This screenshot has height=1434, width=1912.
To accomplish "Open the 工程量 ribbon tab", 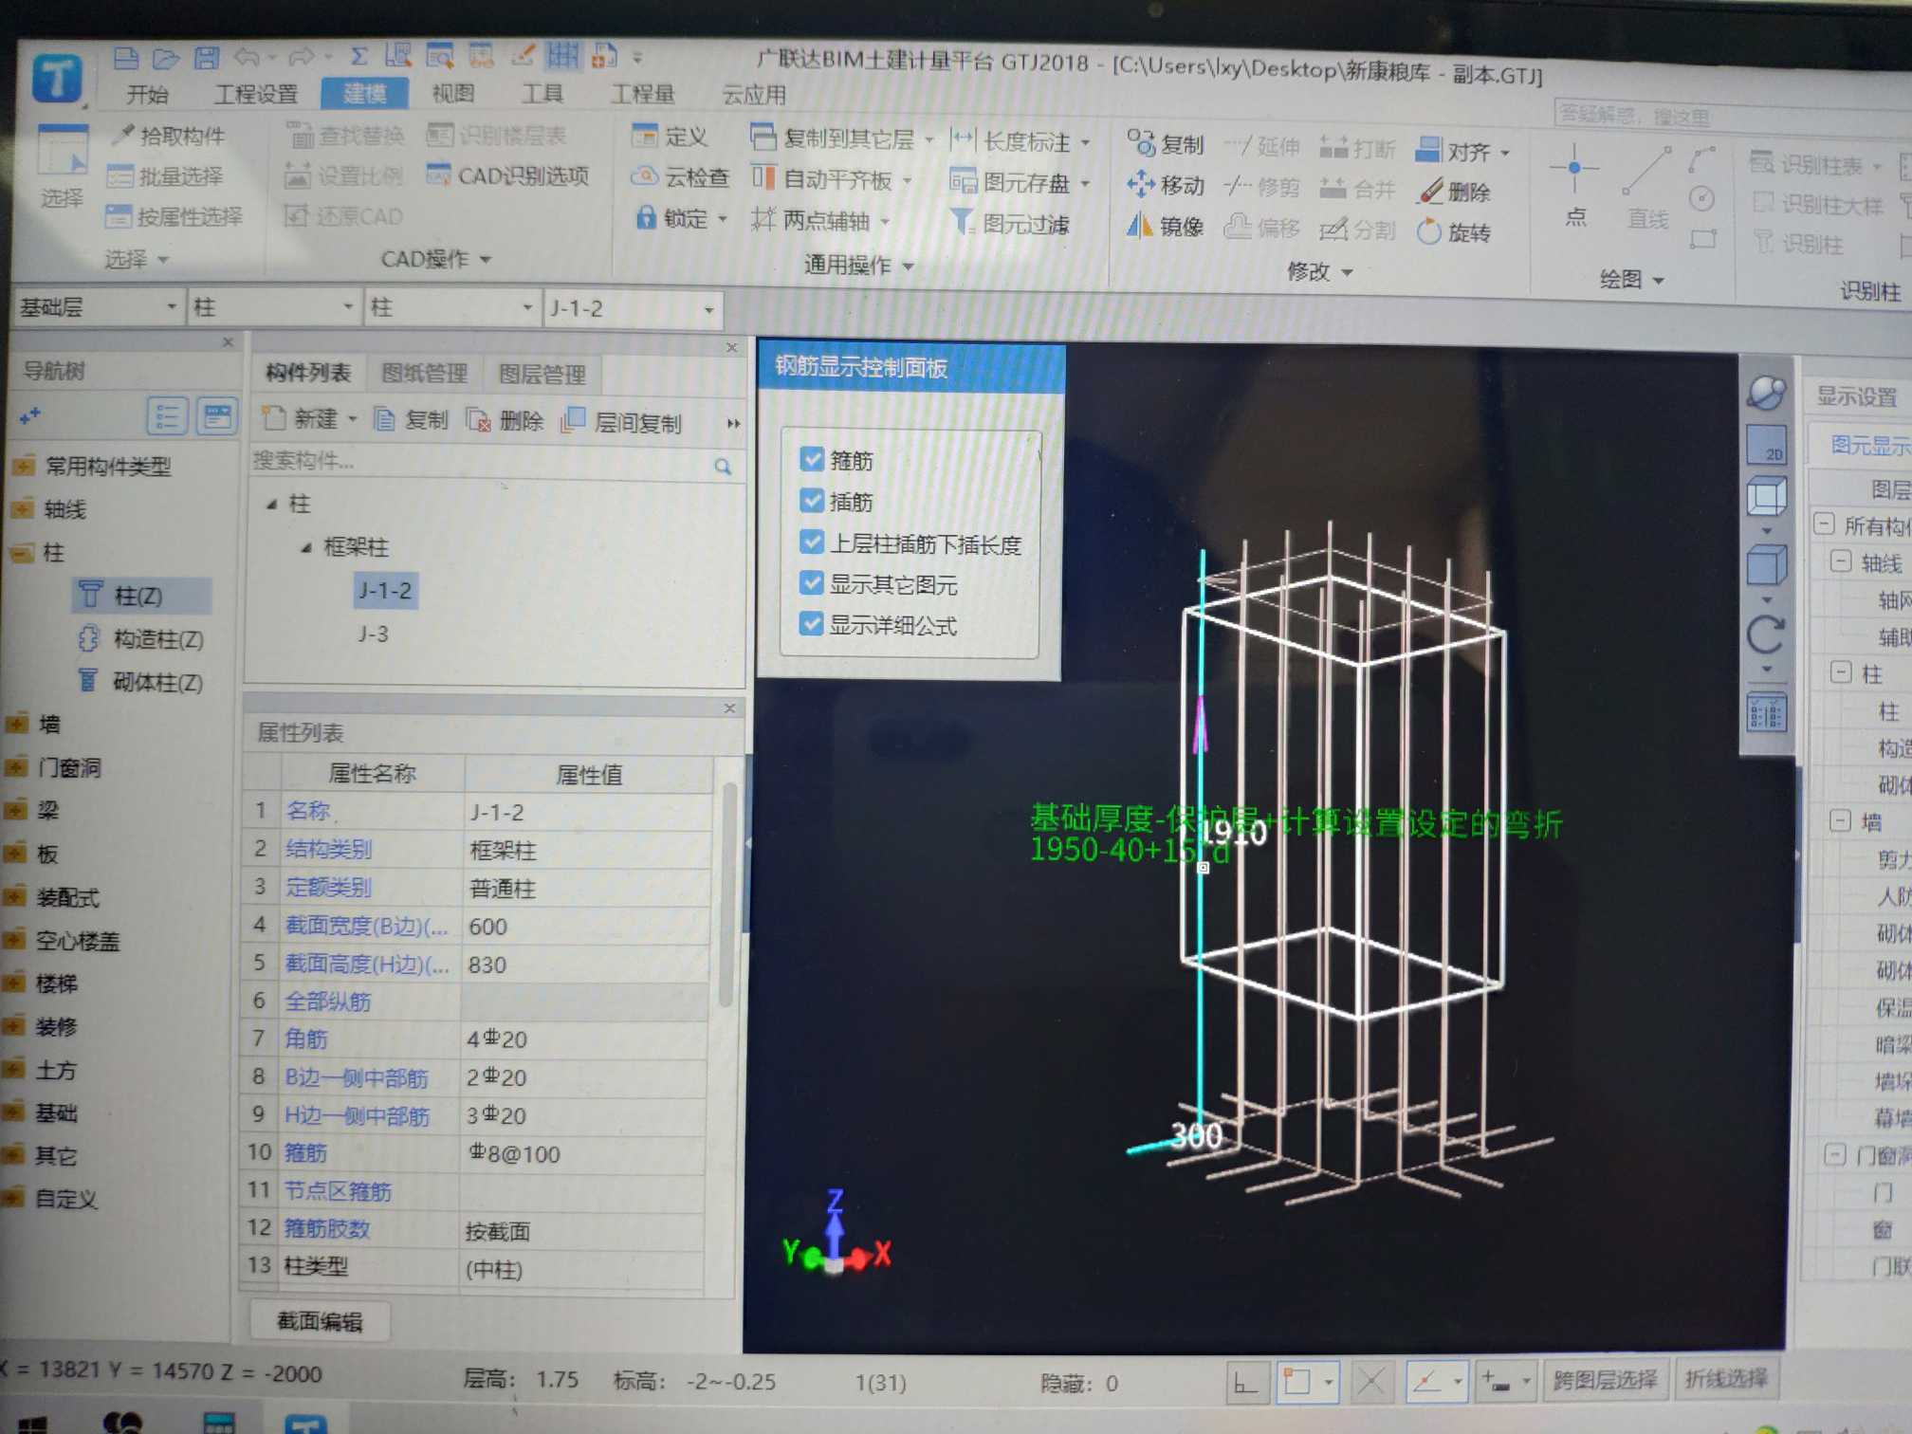I will 642,94.
